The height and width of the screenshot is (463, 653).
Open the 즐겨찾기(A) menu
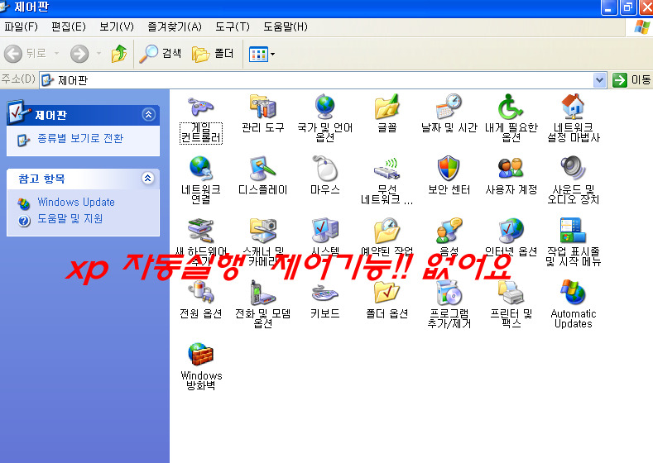point(175,27)
